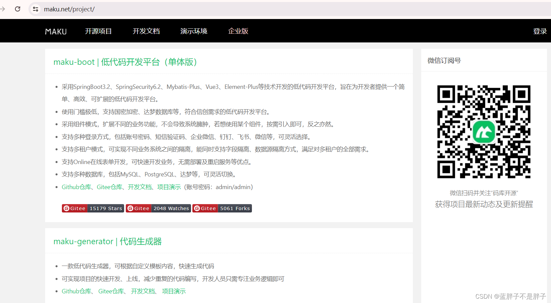Open maku-generator 开发文档 link
The image size is (551, 303).
[143, 291]
